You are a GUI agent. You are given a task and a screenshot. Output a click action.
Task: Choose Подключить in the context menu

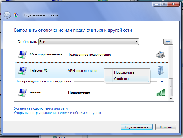(127, 72)
